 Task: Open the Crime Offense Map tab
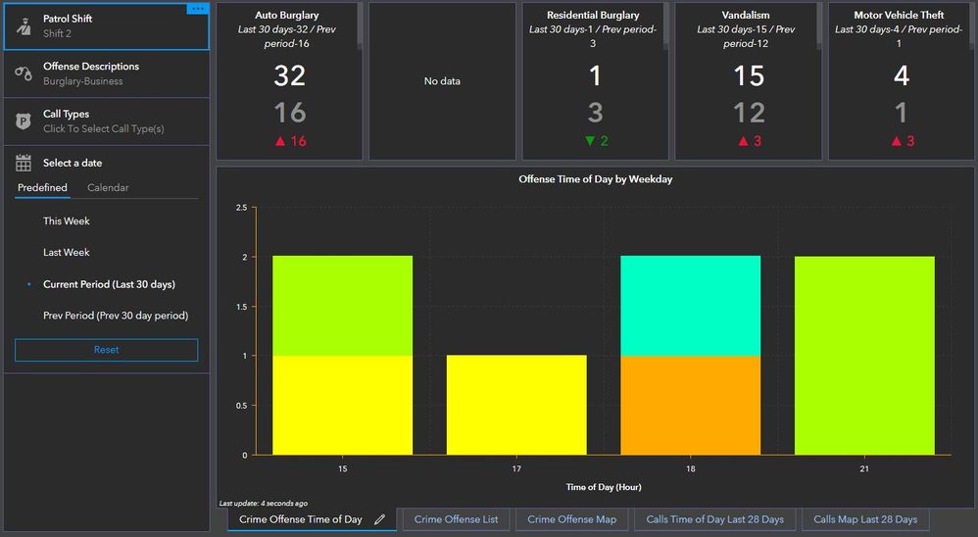(x=572, y=519)
